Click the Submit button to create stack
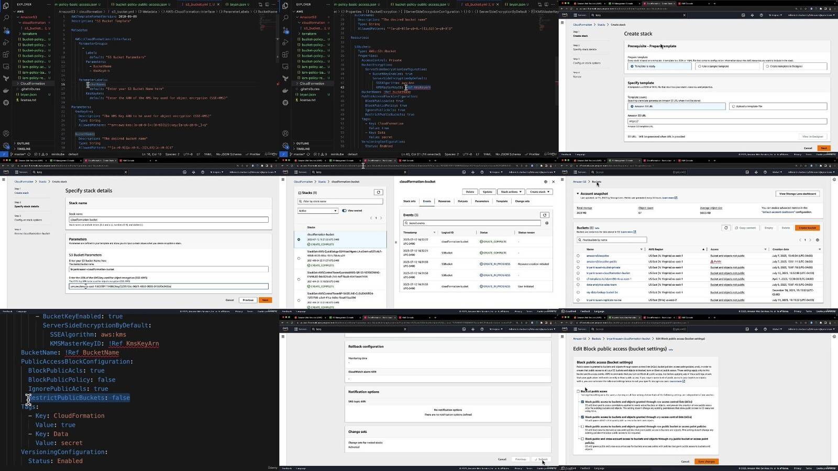Image resolution: width=838 pixels, height=471 pixels. coord(542,459)
